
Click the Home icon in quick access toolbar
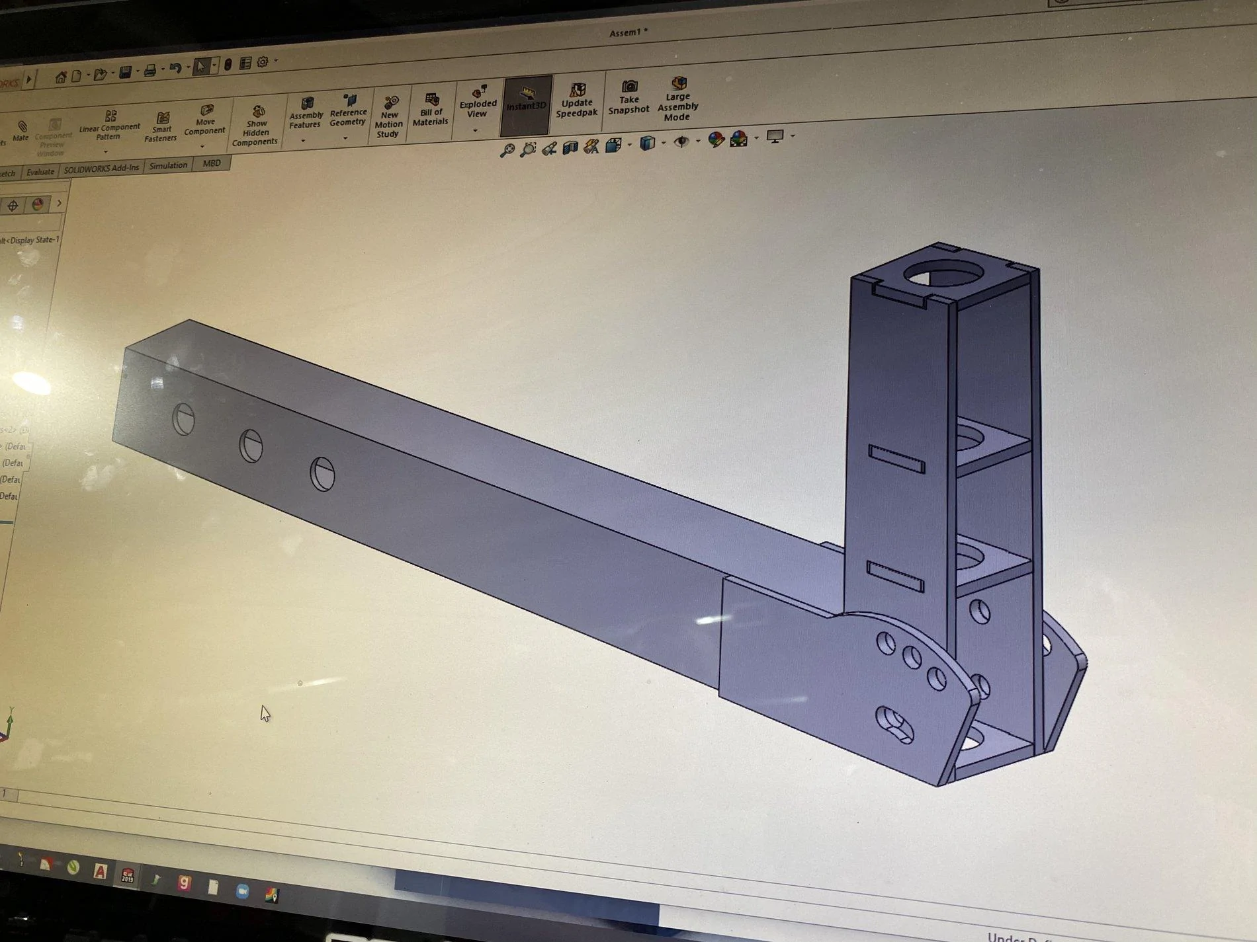(x=60, y=77)
